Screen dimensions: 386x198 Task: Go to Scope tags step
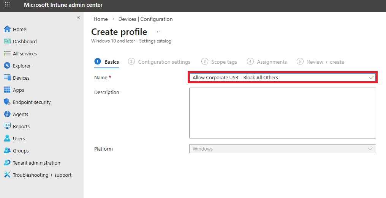(x=219, y=62)
